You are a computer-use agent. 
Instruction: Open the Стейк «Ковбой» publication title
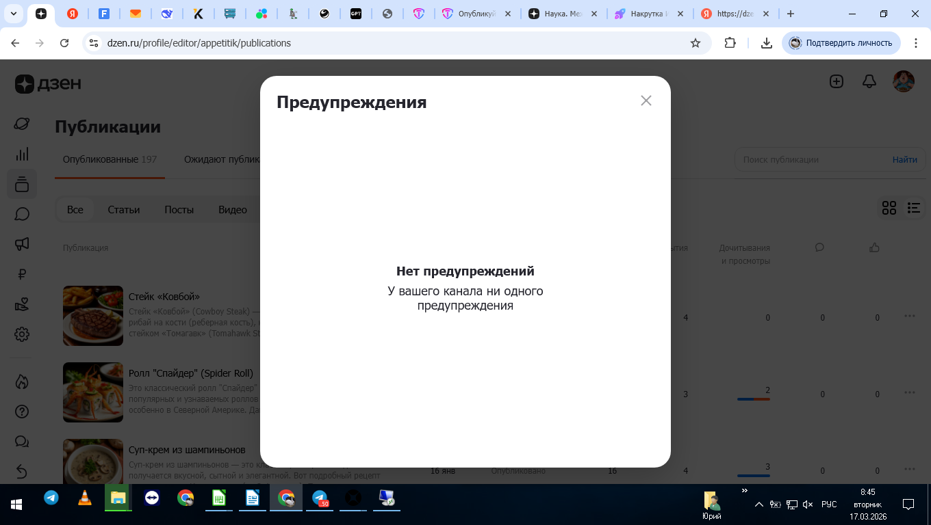(164, 297)
